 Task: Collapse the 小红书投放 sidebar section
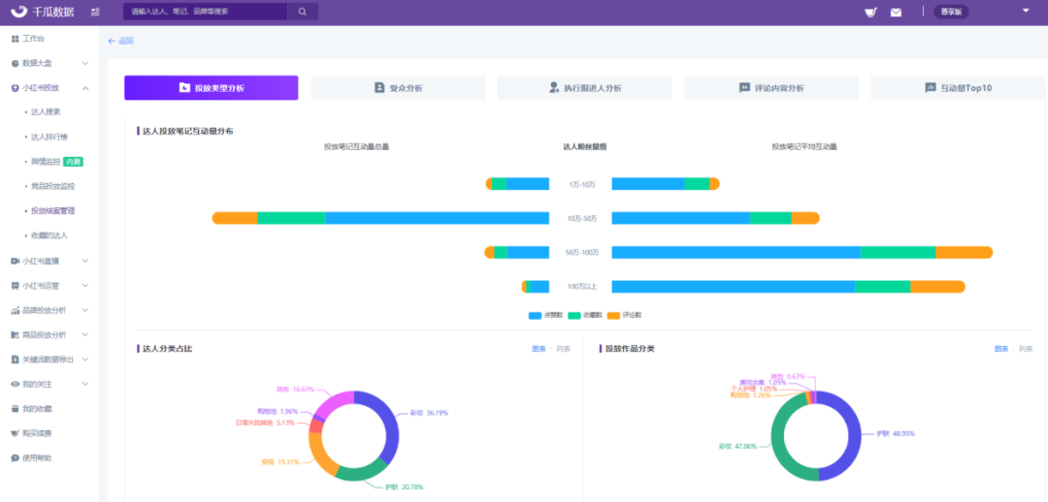85,88
